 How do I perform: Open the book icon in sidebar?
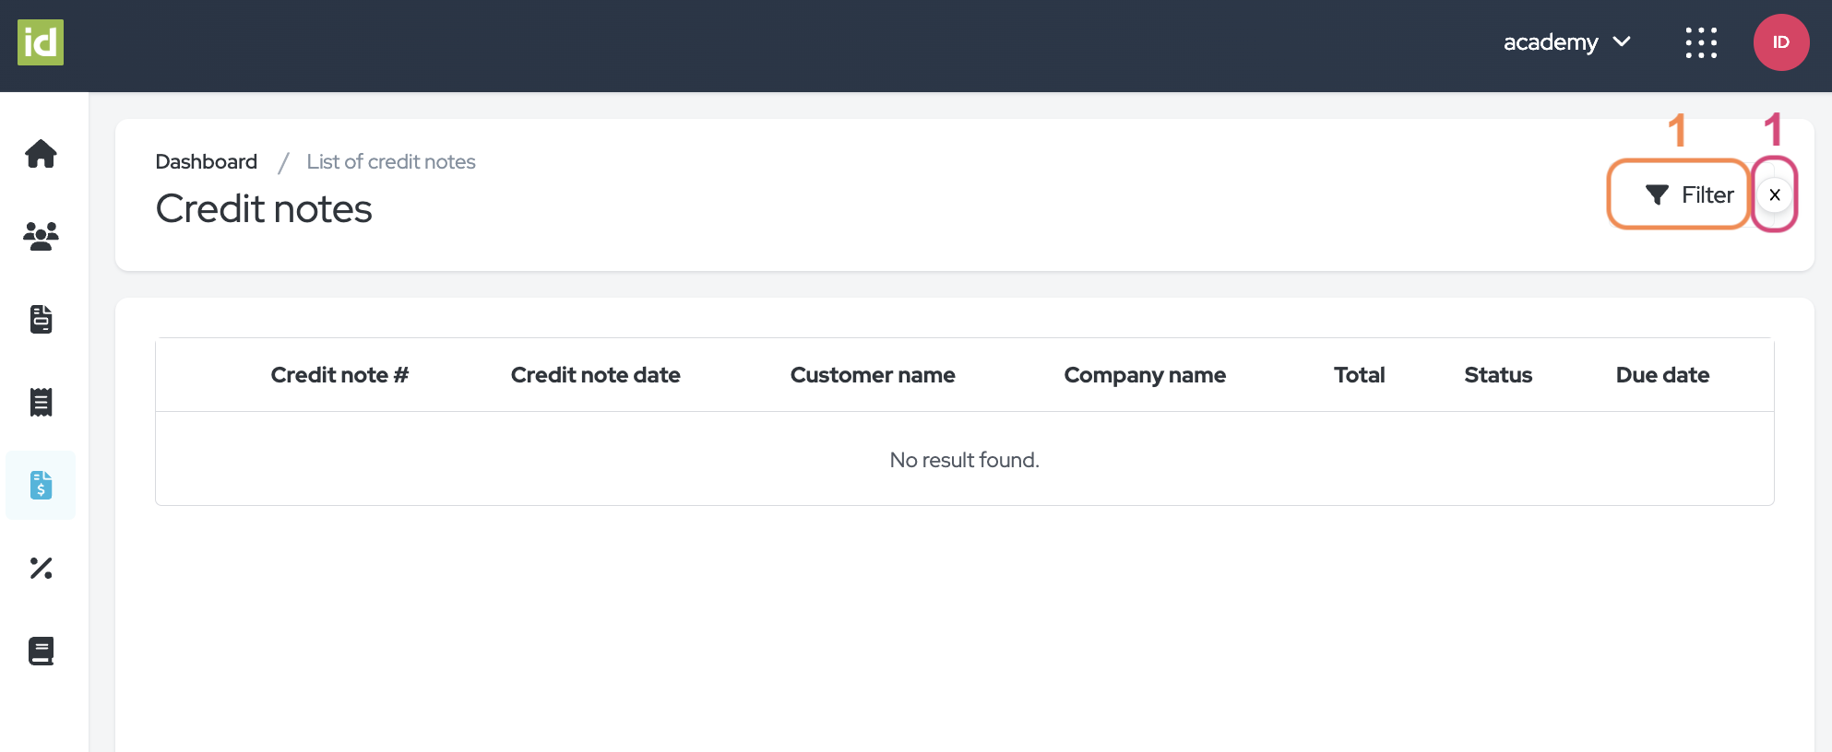coord(41,651)
